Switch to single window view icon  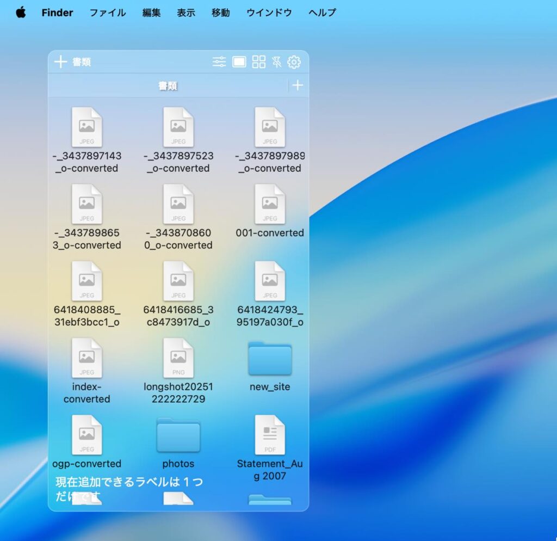[x=239, y=62]
